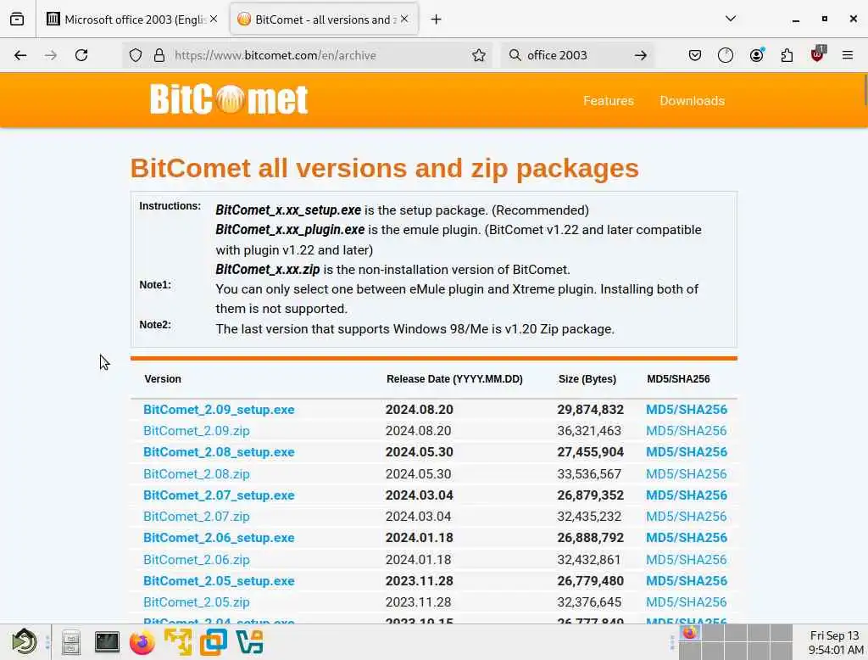Open a new browser tab
Image resolution: width=868 pixels, height=660 pixels.
tap(437, 20)
